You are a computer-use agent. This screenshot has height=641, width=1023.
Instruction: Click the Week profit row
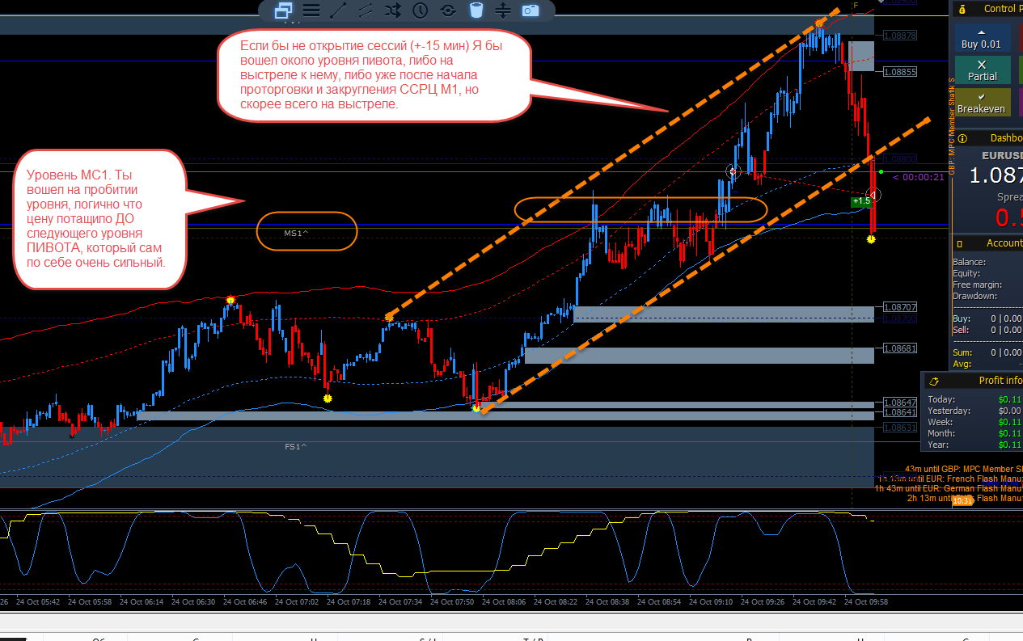[x=974, y=422]
